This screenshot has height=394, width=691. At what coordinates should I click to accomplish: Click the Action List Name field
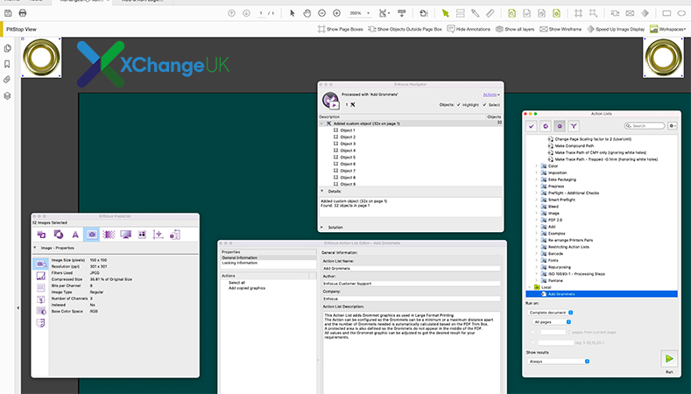pos(412,269)
